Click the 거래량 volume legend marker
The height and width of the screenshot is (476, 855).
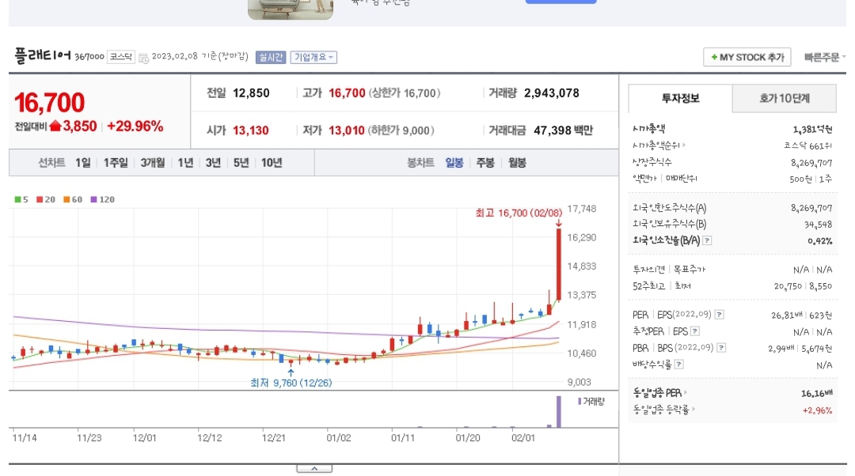591,402
